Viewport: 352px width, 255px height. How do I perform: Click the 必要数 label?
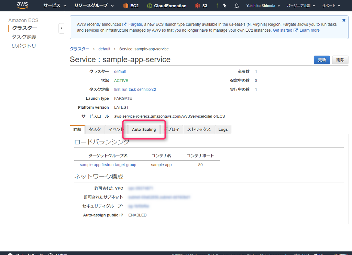(244, 72)
